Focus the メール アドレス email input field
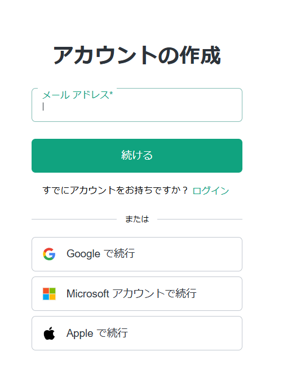Viewport: 283px width, 382px height. tap(137, 105)
